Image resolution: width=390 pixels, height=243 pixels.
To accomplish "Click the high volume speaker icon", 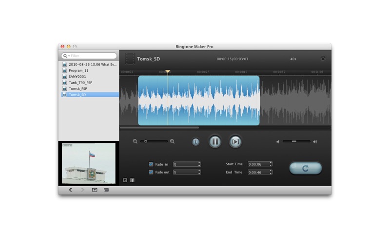I will pos(315,141).
